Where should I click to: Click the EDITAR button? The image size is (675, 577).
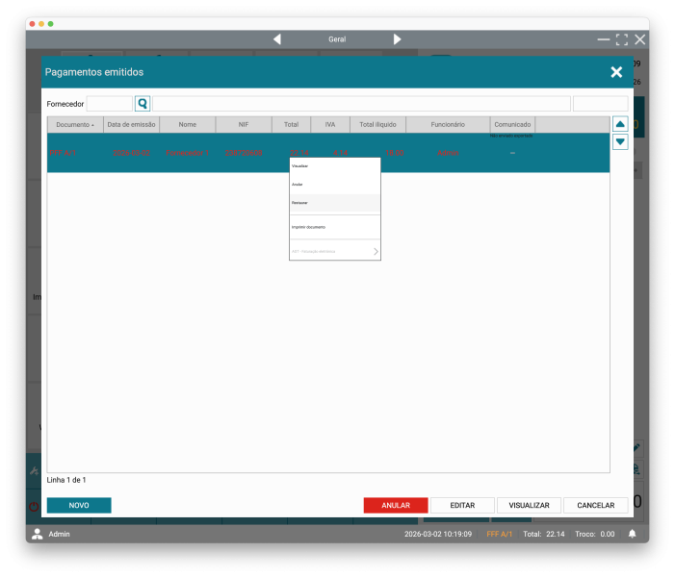click(x=462, y=505)
